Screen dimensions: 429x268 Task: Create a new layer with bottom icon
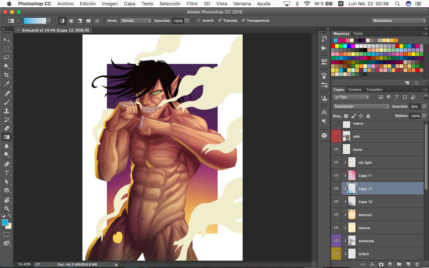408,264
